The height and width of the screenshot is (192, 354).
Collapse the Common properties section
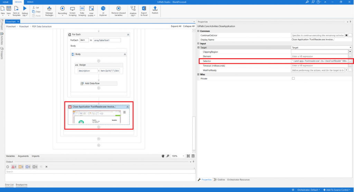pyautogui.click(x=198, y=31)
